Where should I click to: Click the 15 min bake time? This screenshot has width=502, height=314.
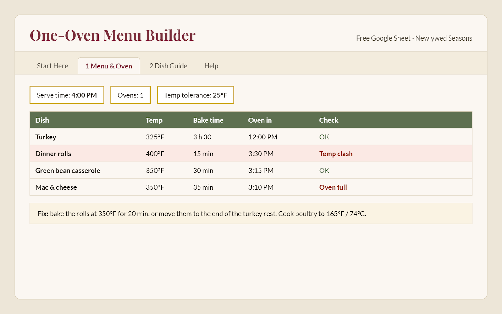(x=203, y=154)
